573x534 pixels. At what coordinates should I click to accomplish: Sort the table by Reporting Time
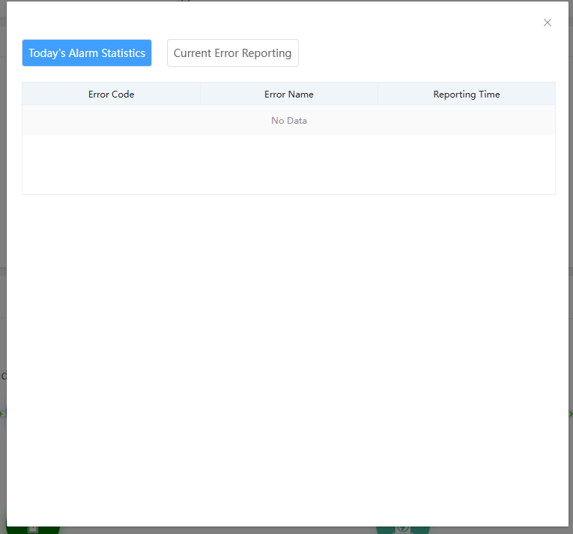pyautogui.click(x=466, y=94)
